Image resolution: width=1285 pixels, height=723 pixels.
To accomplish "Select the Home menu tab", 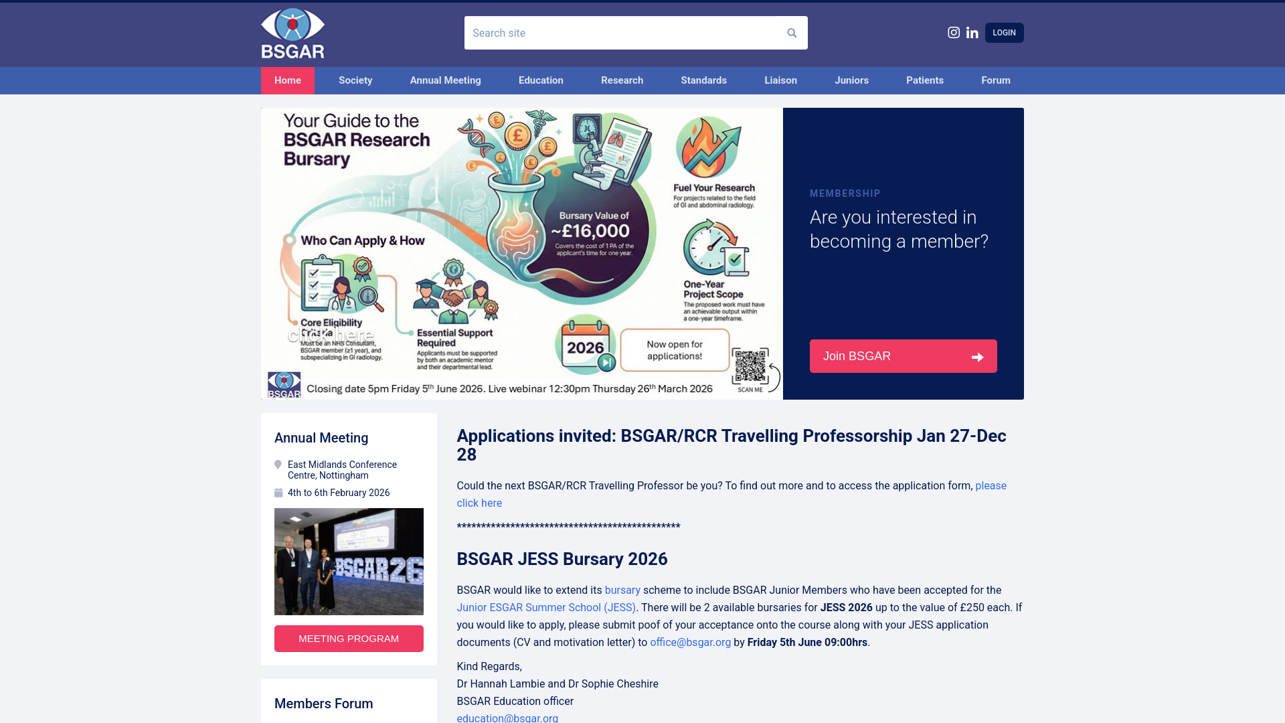I will pos(288,80).
